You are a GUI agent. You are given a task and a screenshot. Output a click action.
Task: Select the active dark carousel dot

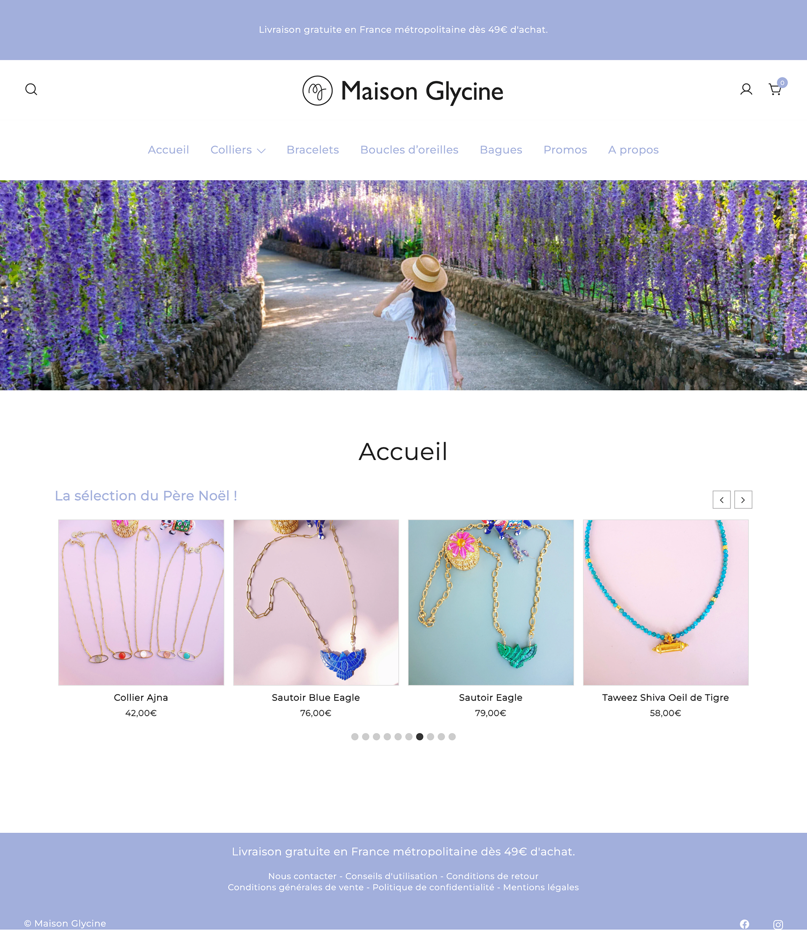click(420, 737)
